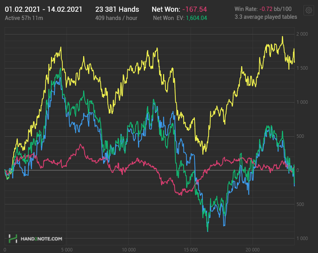Click the 15 000 x-axis label

pos(191,250)
